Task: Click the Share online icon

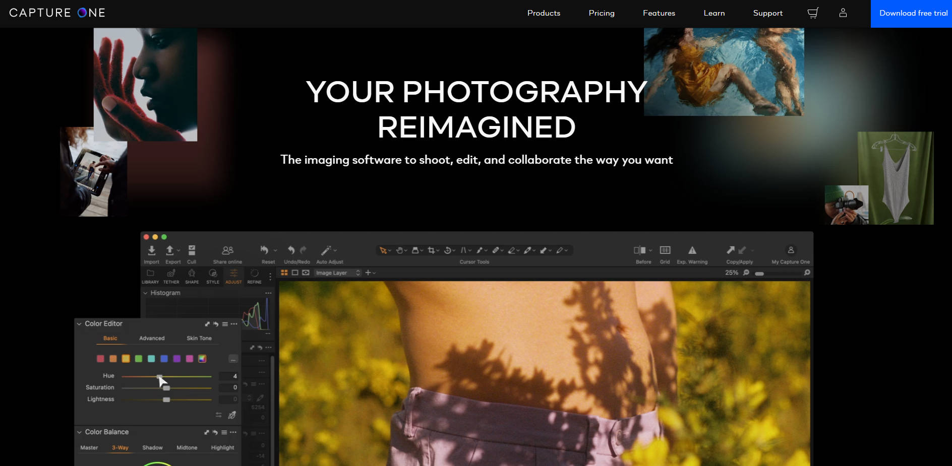Action: tap(227, 250)
